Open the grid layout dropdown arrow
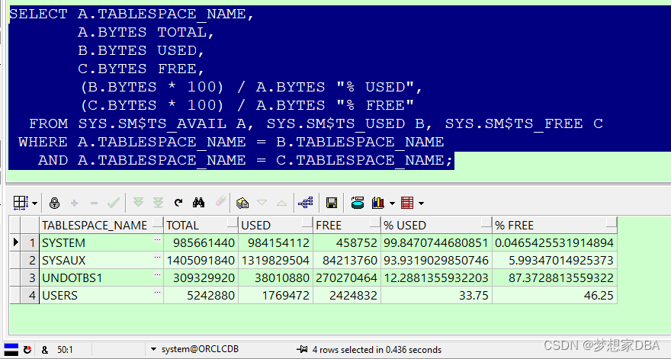The image size is (671, 359). click(34, 204)
